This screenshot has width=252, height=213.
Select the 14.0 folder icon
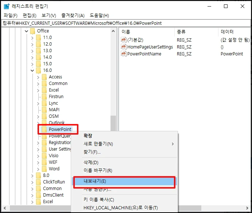tap(38, 57)
